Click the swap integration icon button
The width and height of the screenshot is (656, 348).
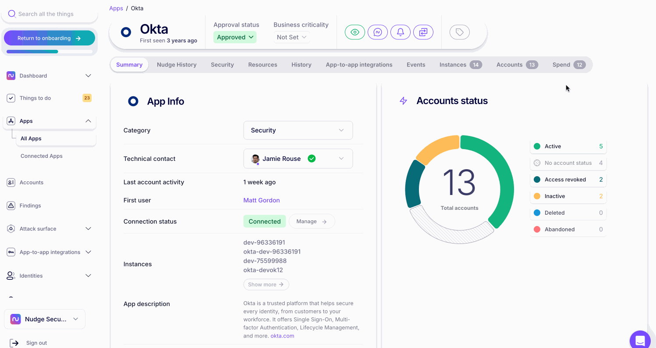coord(423,32)
